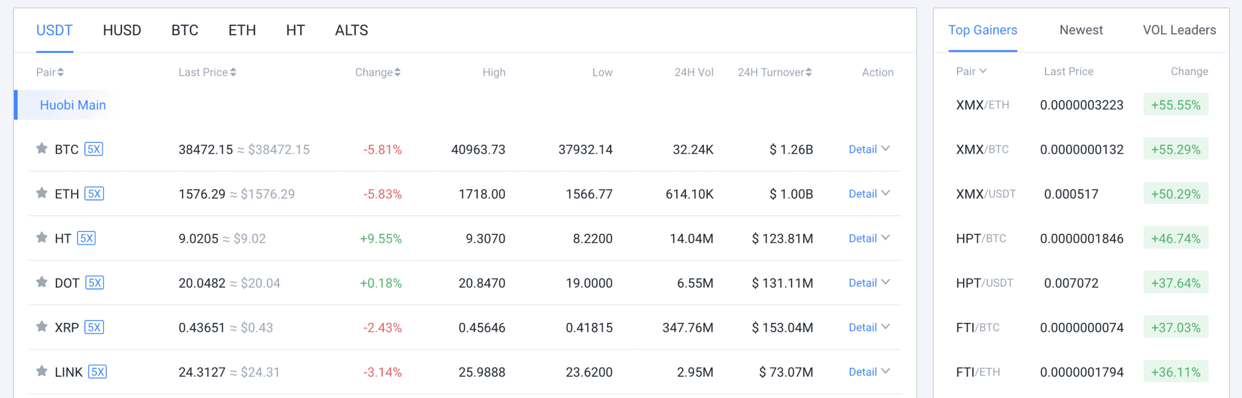Open the FTI/BTC pair in Top Gainers

click(x=978, y=328)
